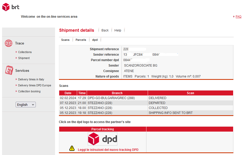Select the 07.12.2023 date cell

(x=68, y=103)
